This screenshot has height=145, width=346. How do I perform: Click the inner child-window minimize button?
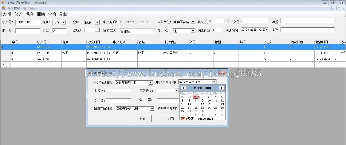[x=334, y=8]
